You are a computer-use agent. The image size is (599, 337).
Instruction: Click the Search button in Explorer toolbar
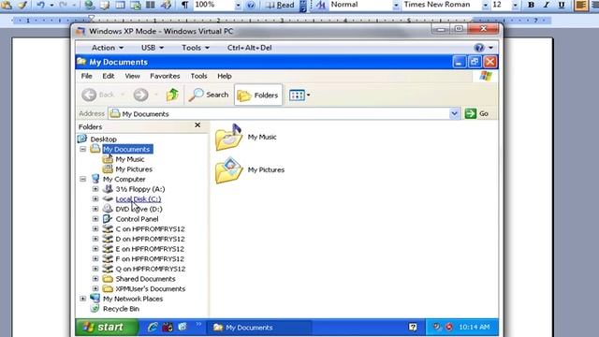(x=209, y=95)
